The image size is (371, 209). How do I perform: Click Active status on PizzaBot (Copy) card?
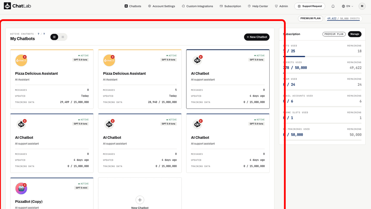tap(83, 184)
